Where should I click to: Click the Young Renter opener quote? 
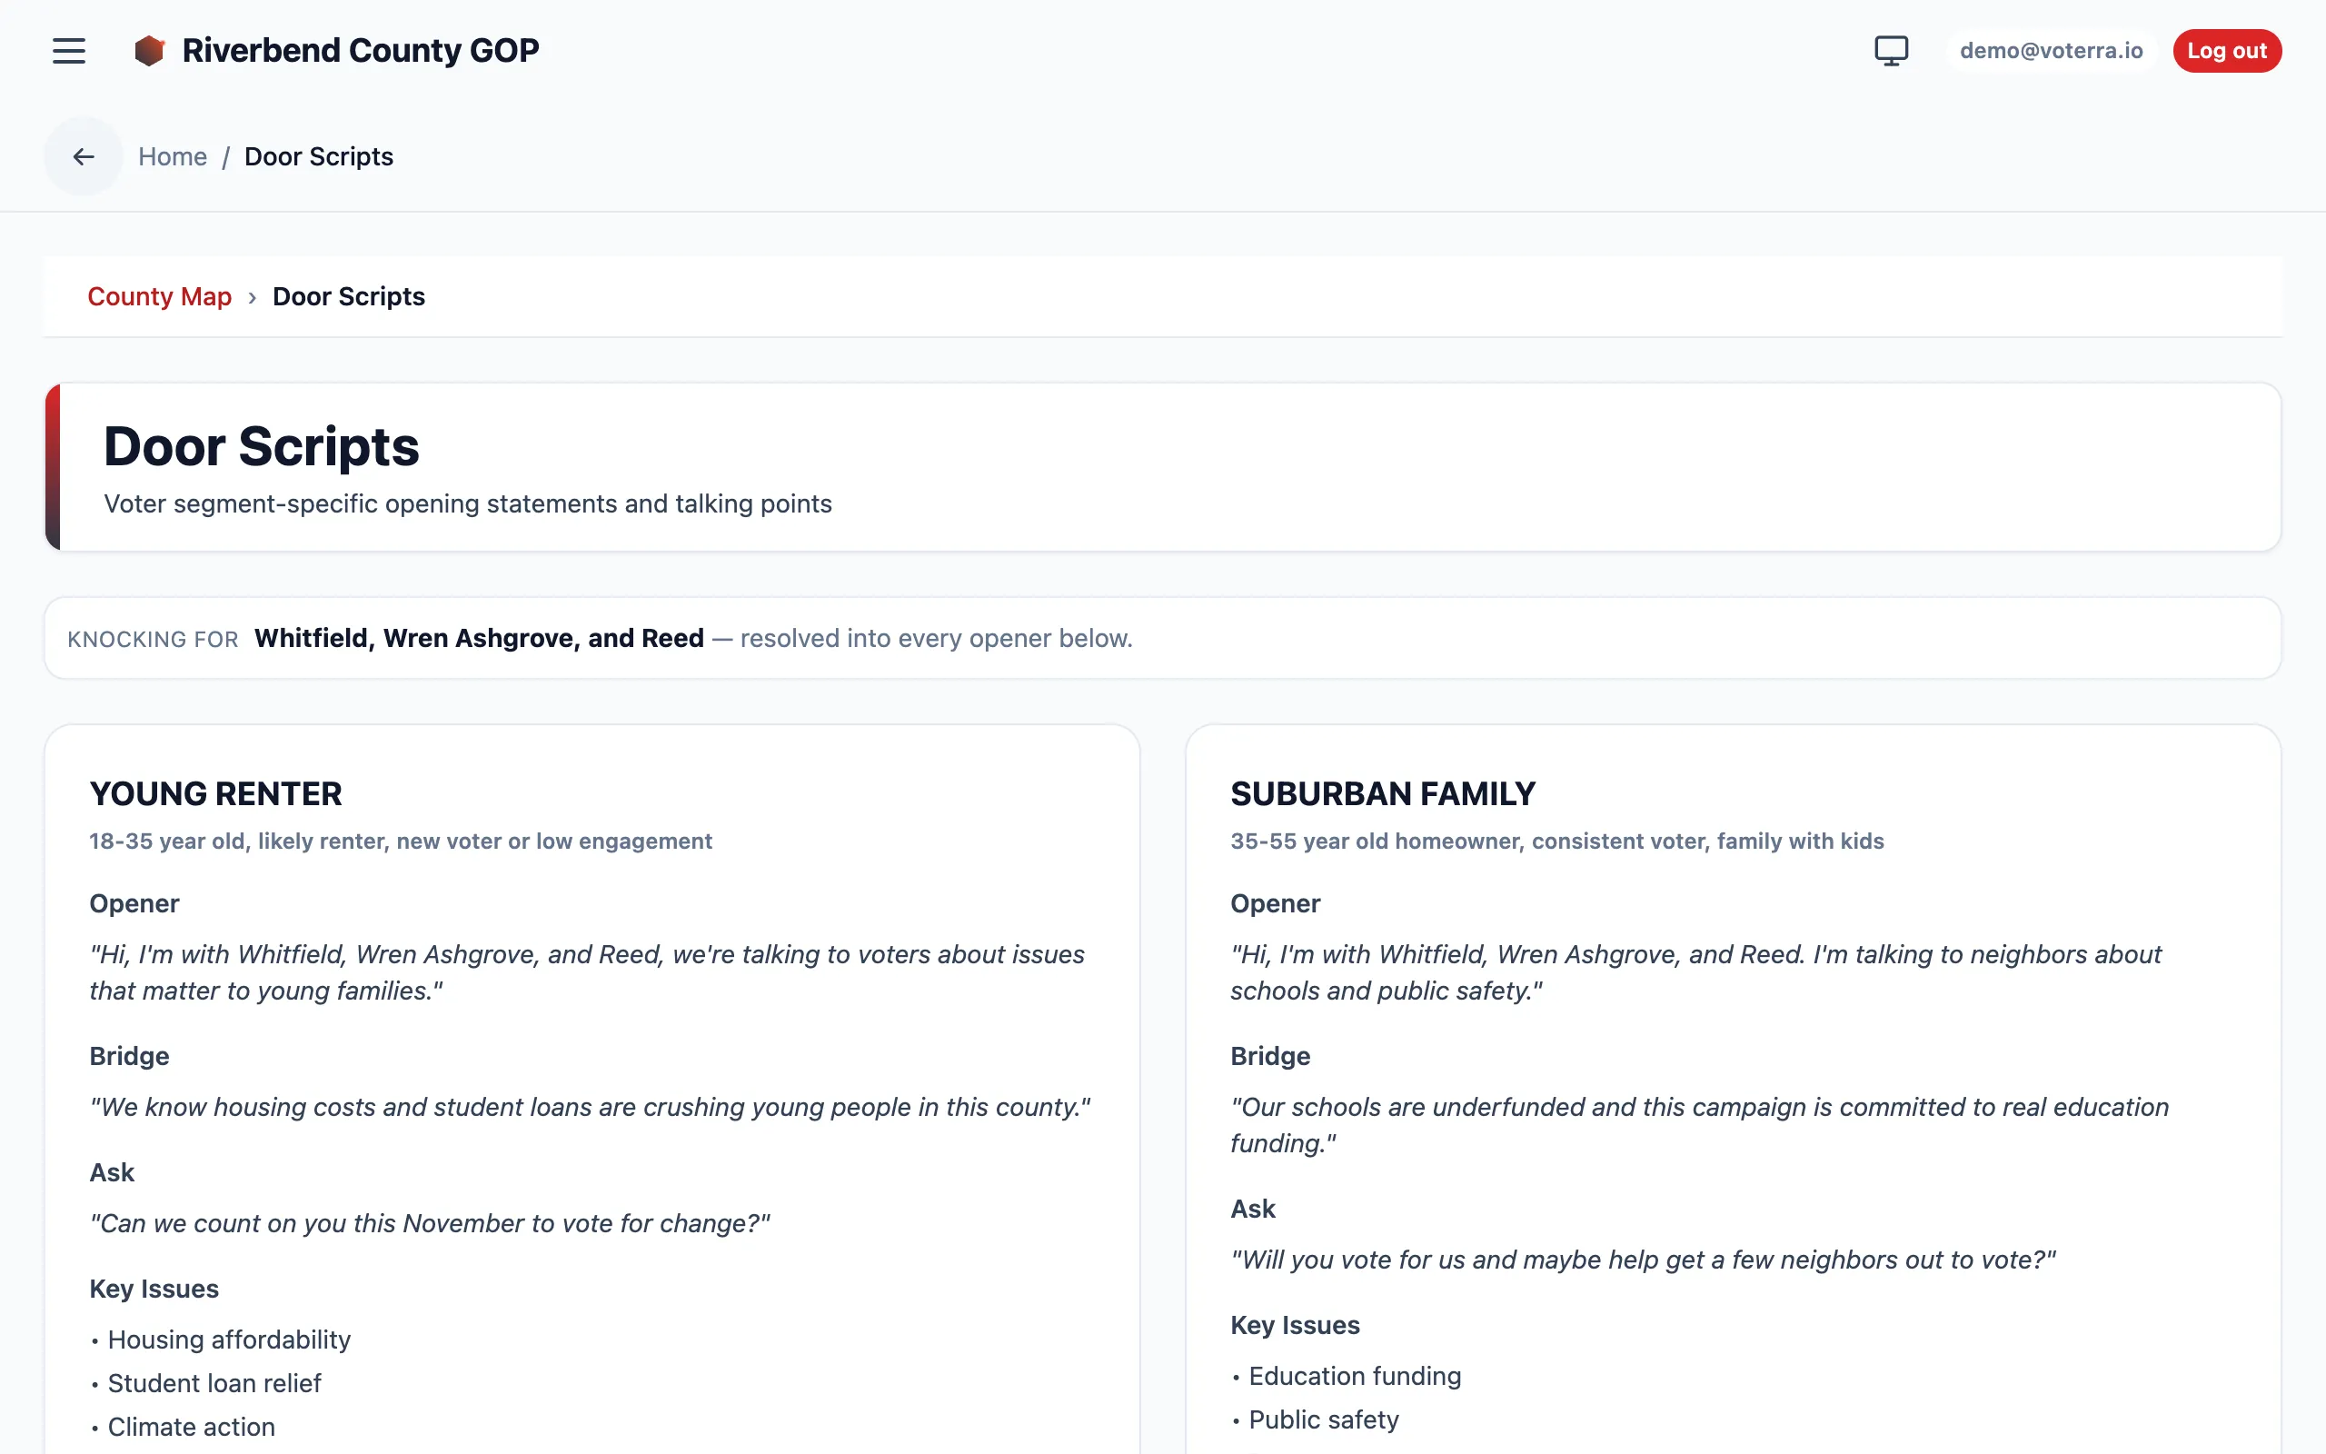[587, 972]
